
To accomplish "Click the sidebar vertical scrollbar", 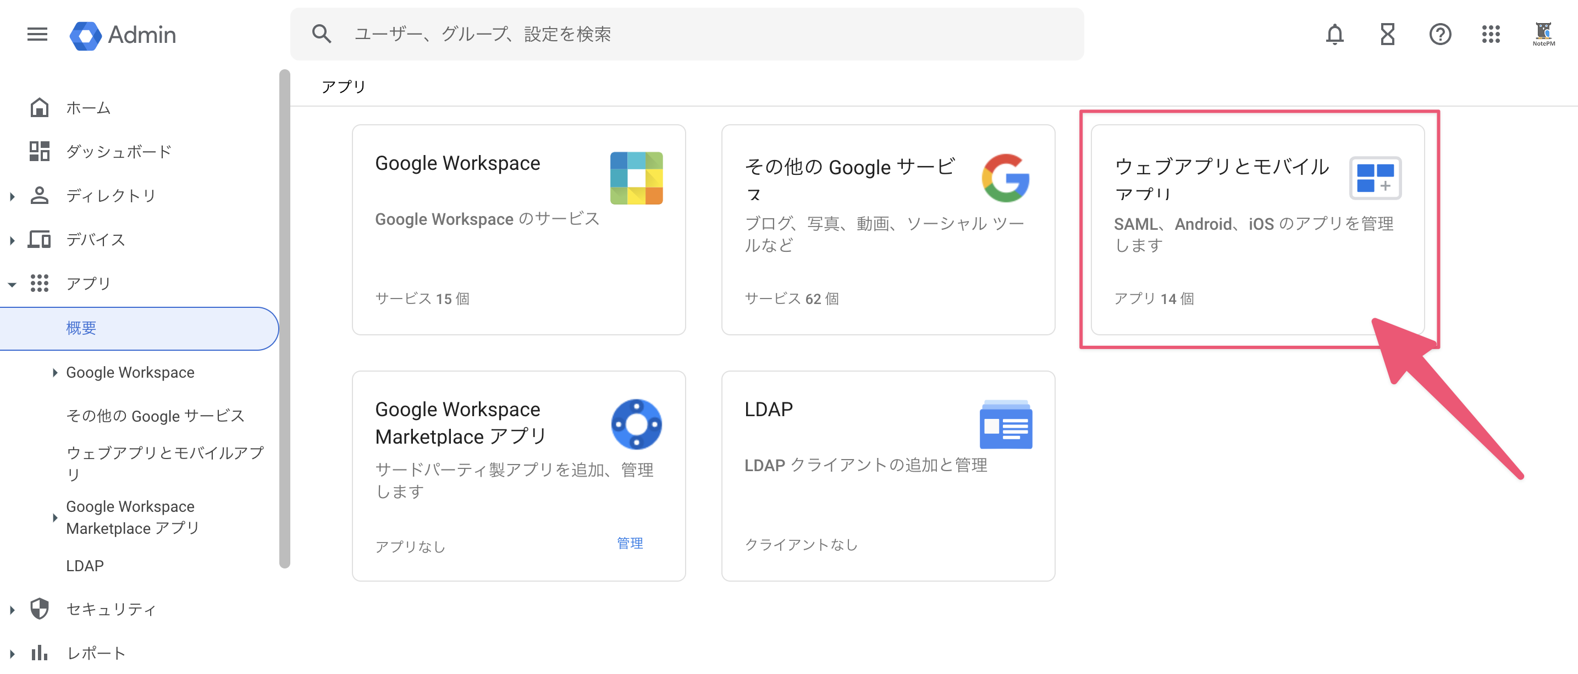I will pos(284,319).
